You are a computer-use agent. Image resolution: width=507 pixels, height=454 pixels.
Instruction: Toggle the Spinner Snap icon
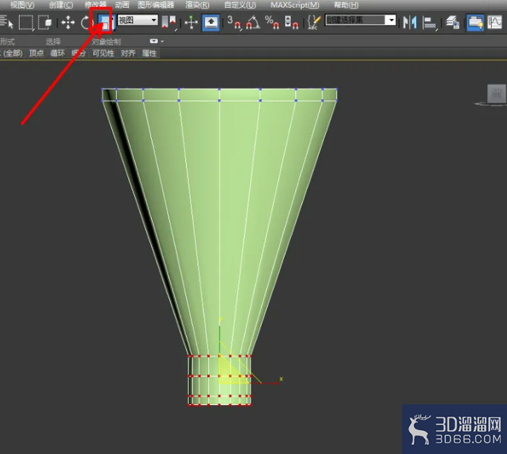(292, 22)
